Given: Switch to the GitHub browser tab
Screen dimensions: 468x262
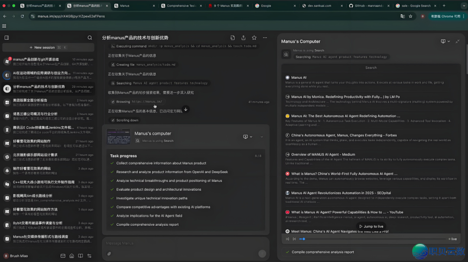Looking at the screenshot, I should [369, 6].
